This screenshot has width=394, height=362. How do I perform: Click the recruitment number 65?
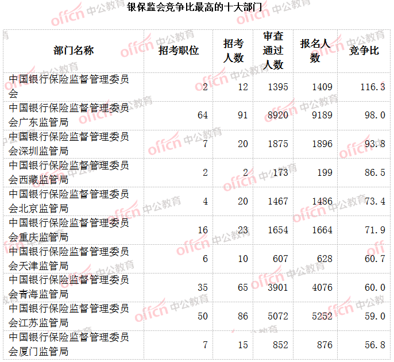coord(243,287)
